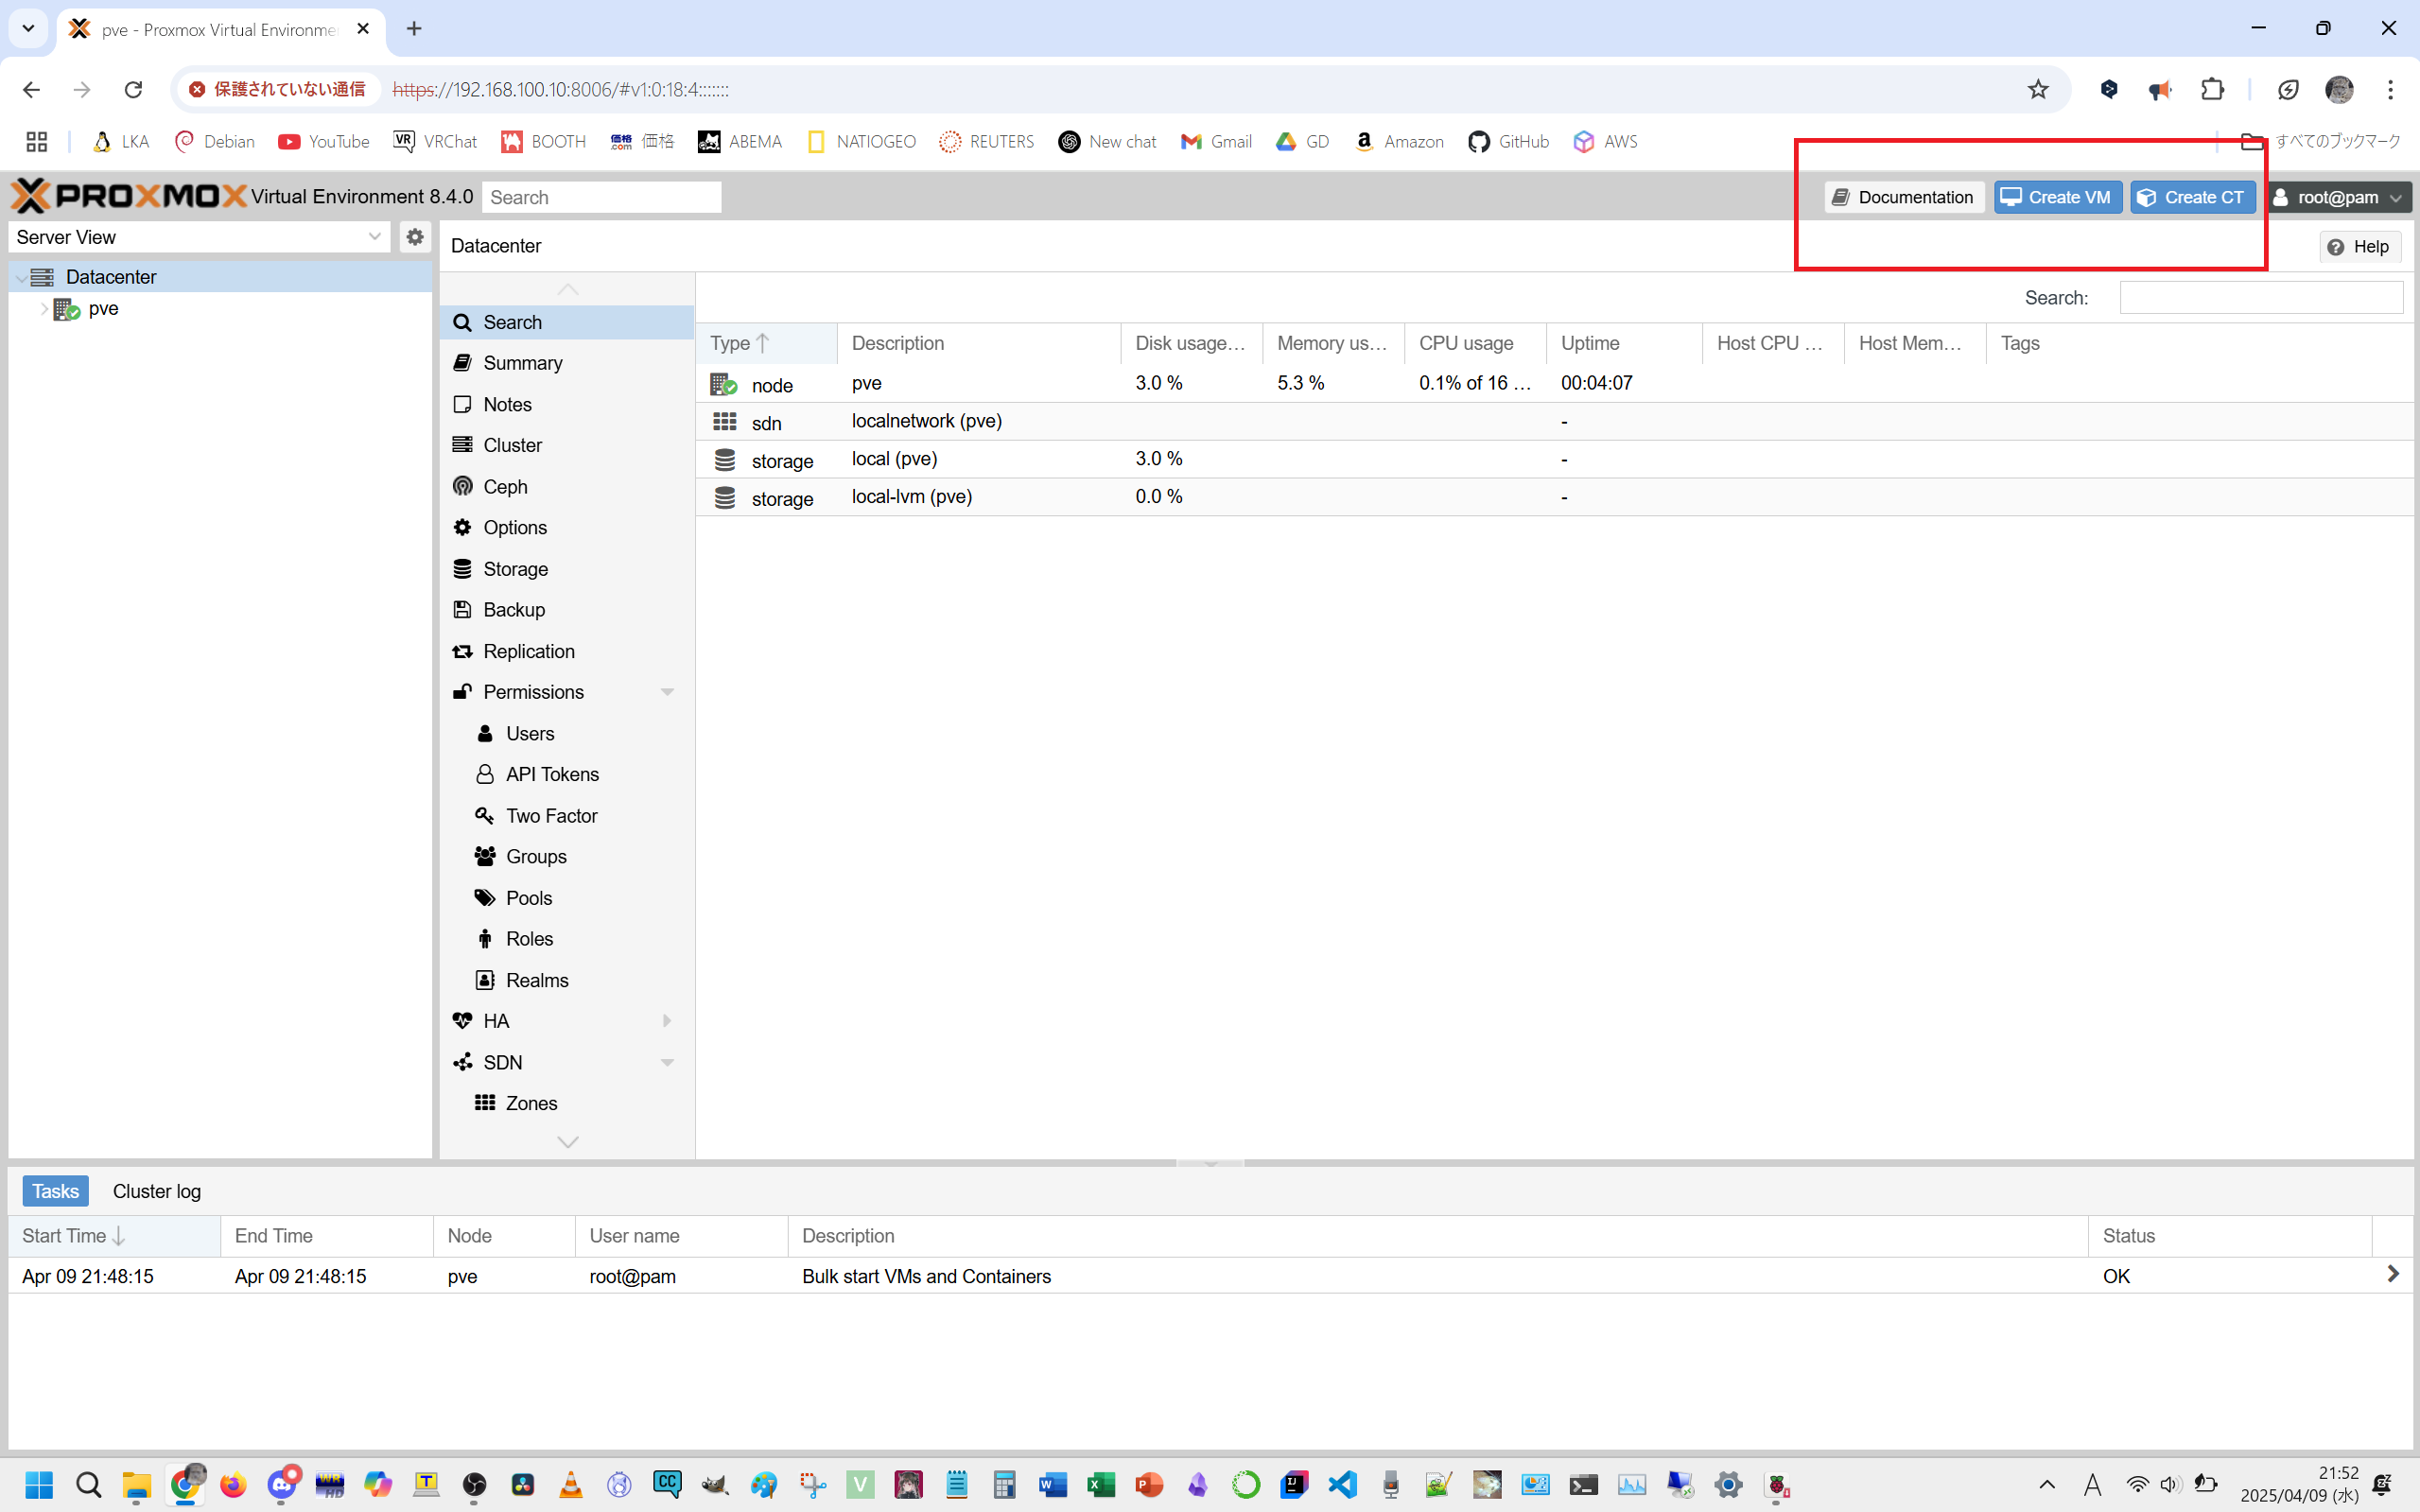Open the API Tokens page

click(552, 774)
